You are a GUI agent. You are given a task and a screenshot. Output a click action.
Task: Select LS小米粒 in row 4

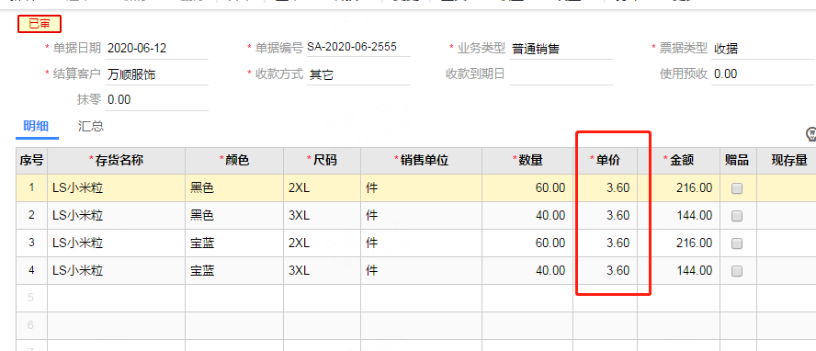(x=116, y=270)
